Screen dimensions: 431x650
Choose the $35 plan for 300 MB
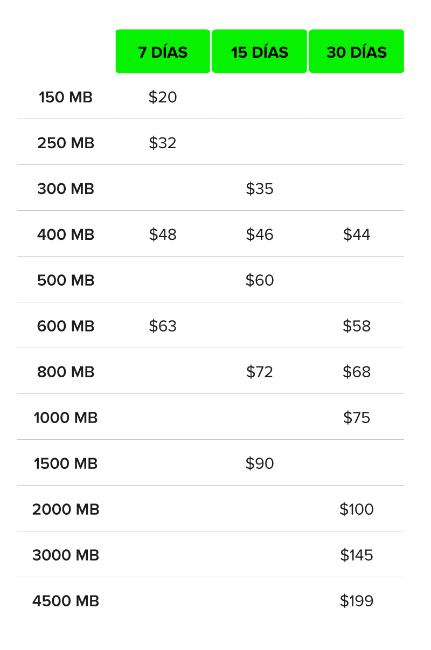tap(260, 189)
